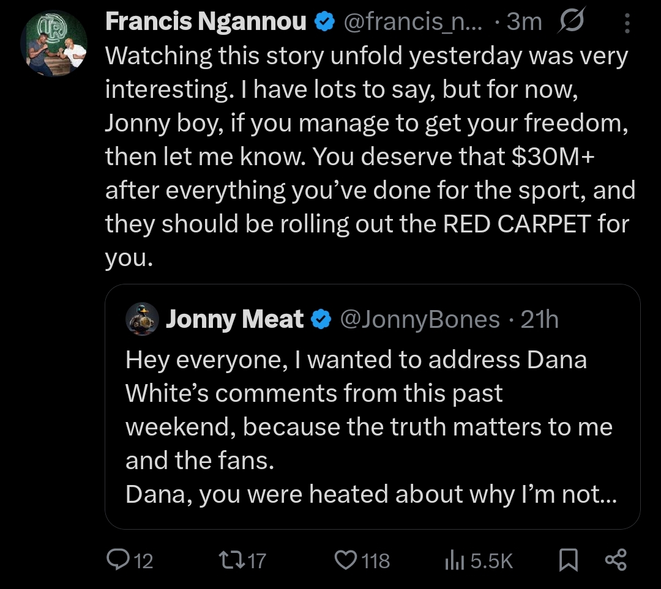Click the Francis Ngannou display name
Image resolution: width=661 pixels, height=589 pixels.
point(206,22)
